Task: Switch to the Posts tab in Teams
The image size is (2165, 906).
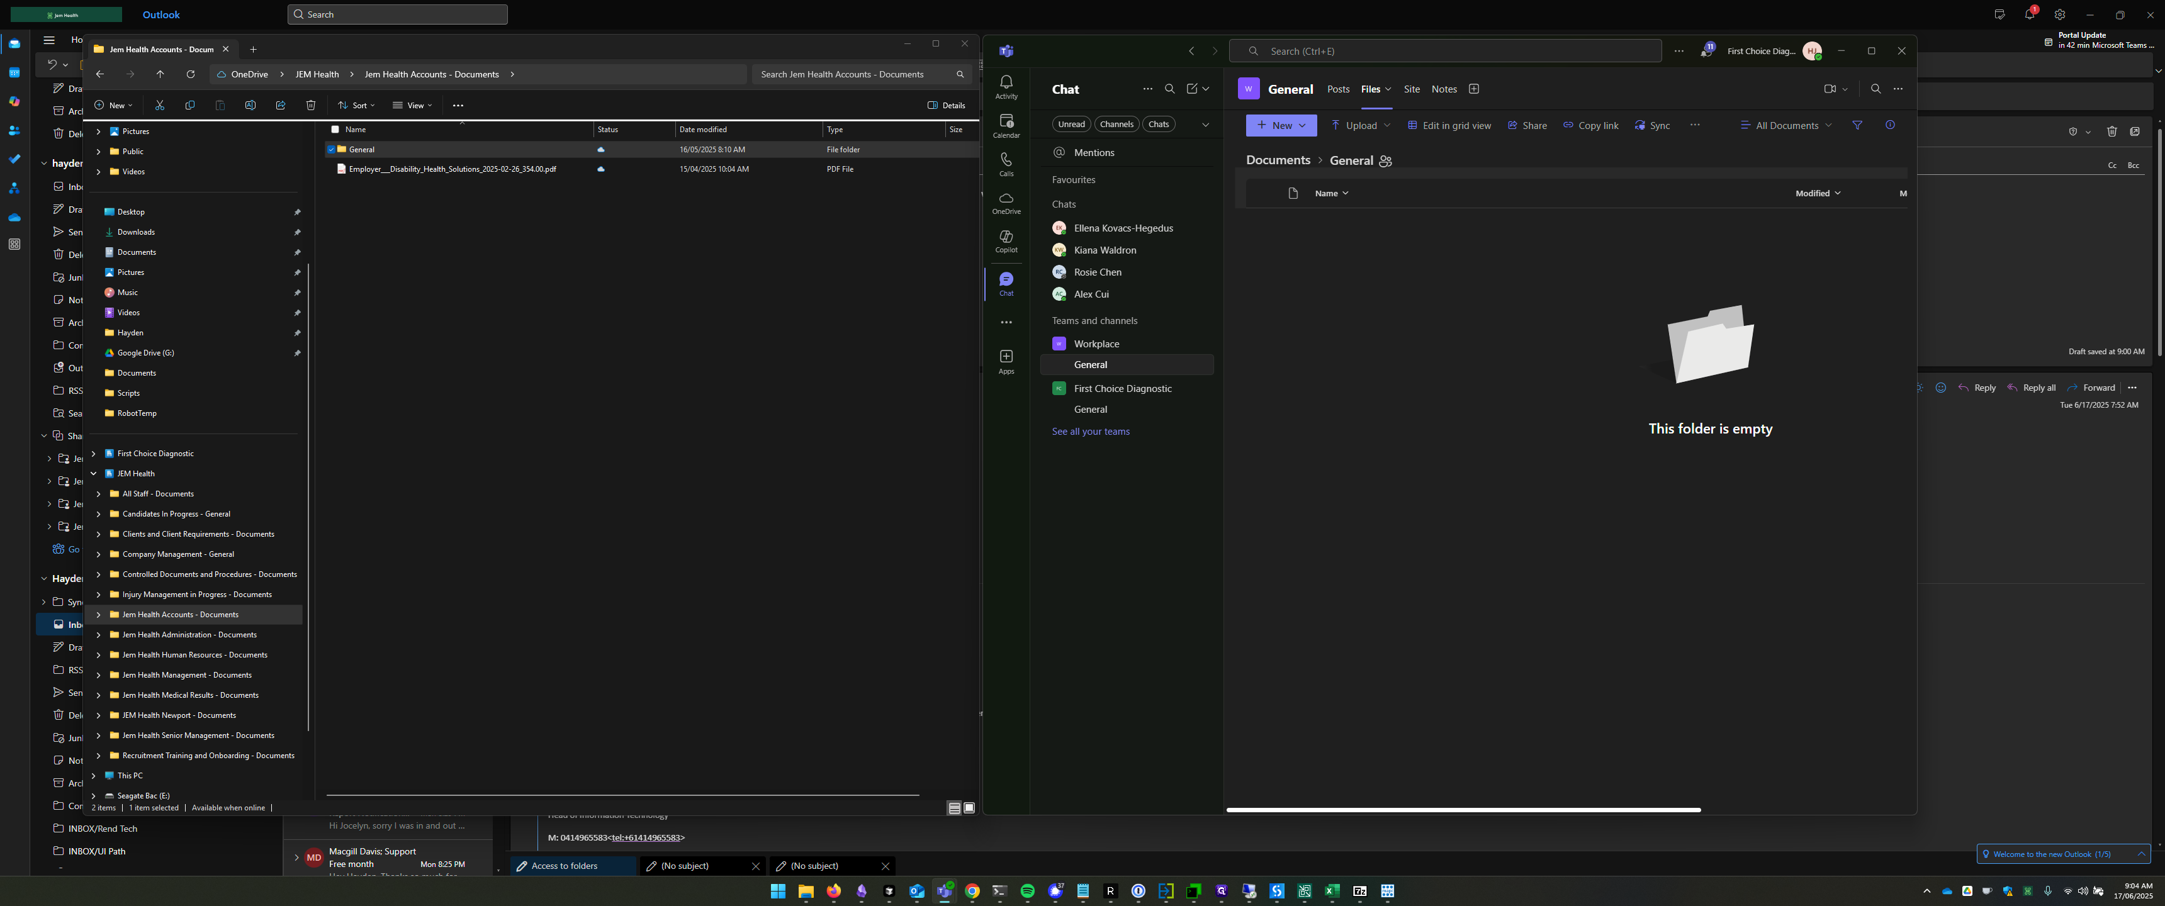Action: tap(1338, 89)
